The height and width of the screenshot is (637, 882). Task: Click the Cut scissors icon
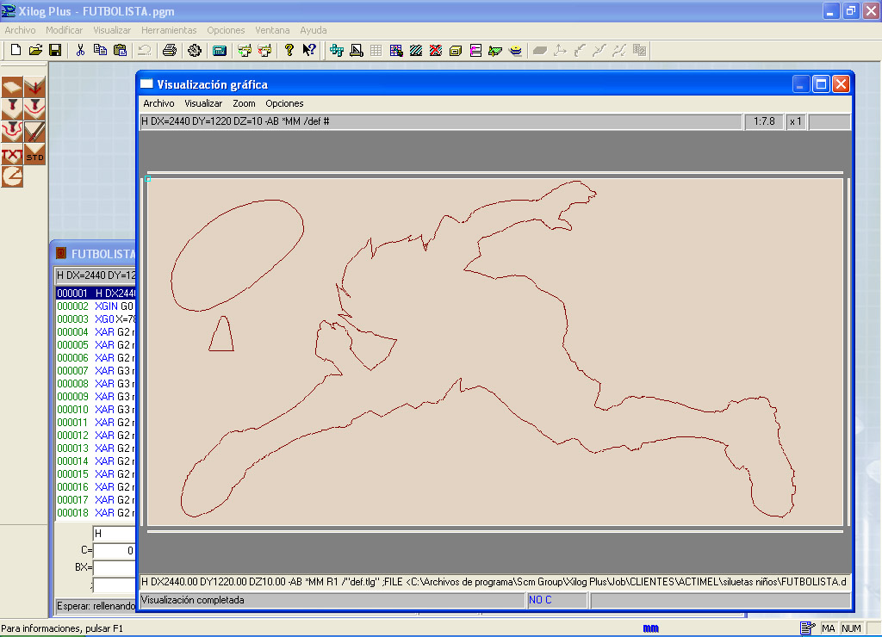coord(80,50)
